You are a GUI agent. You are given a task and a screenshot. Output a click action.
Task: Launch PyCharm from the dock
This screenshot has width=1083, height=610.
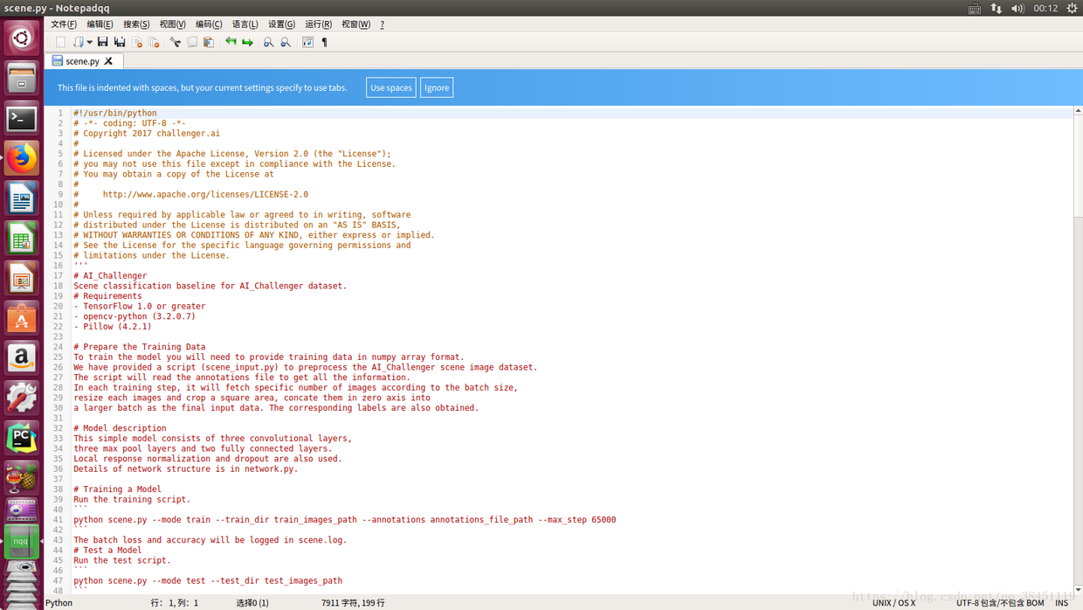pos(22,439)
